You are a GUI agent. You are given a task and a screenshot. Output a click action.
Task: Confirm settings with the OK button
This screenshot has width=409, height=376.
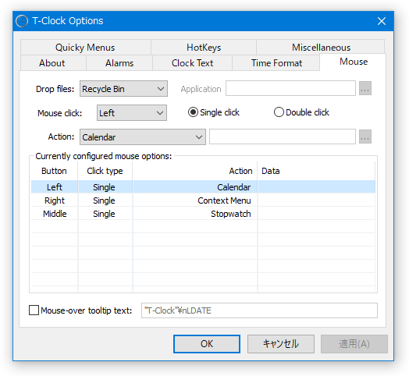pos(207,344)
